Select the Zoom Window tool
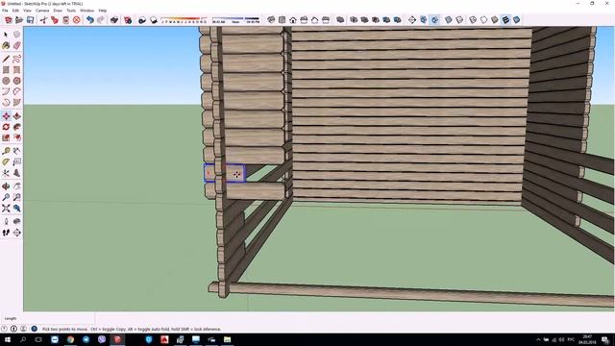615x346 pixels. [x=17, y=197]
